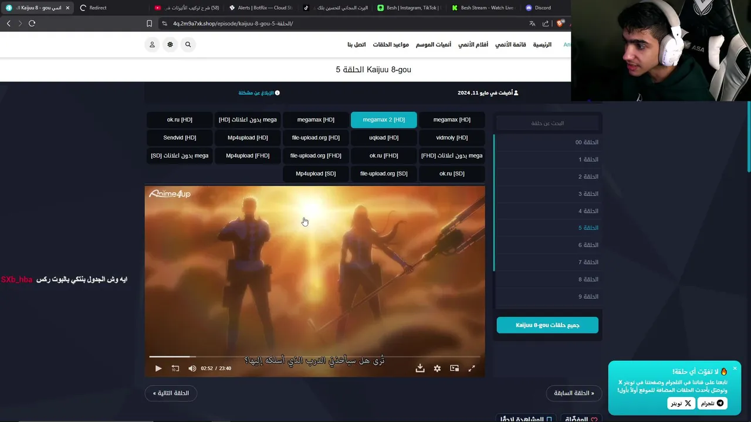
Task: Play the video with the play icon
Action: (x=158, y=368)
